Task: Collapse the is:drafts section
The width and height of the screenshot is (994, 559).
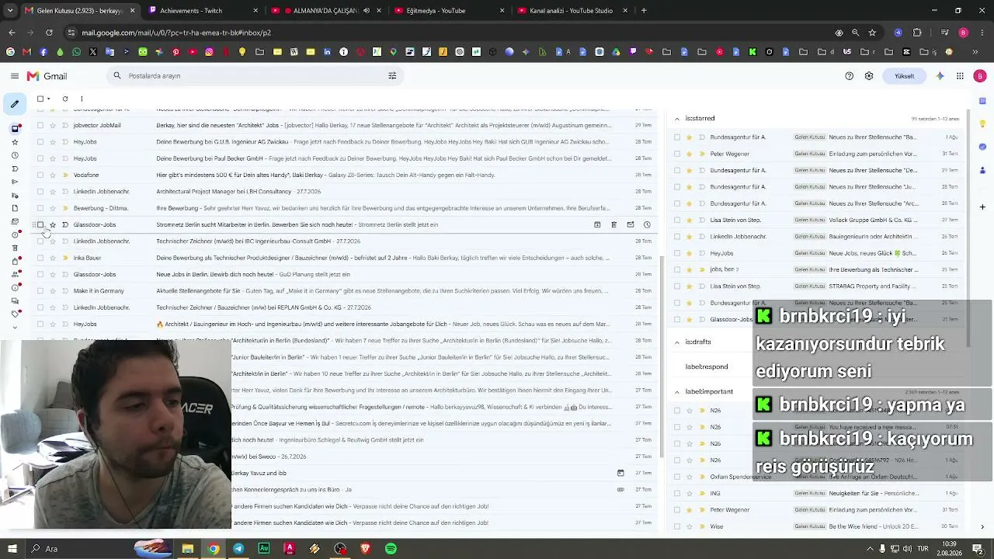Action: (x=677, y=342)
